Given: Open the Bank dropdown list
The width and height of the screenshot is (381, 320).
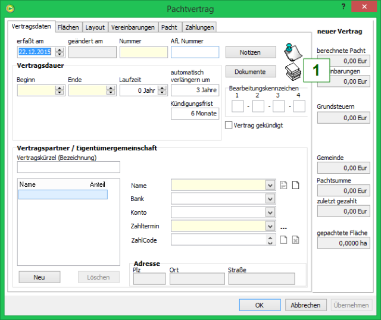Looking at the screenshot, I should (x=271, y=199).
